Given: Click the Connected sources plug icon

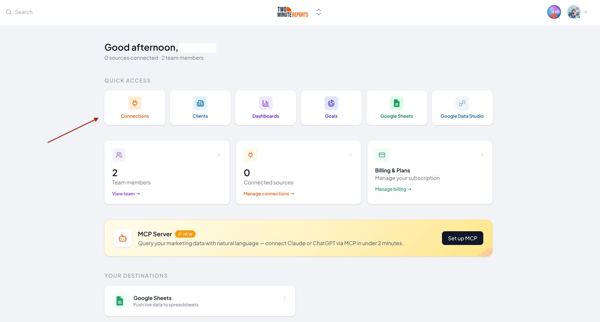Looking at the screenshot, I should pyautogui.click(x=251, y=155).
